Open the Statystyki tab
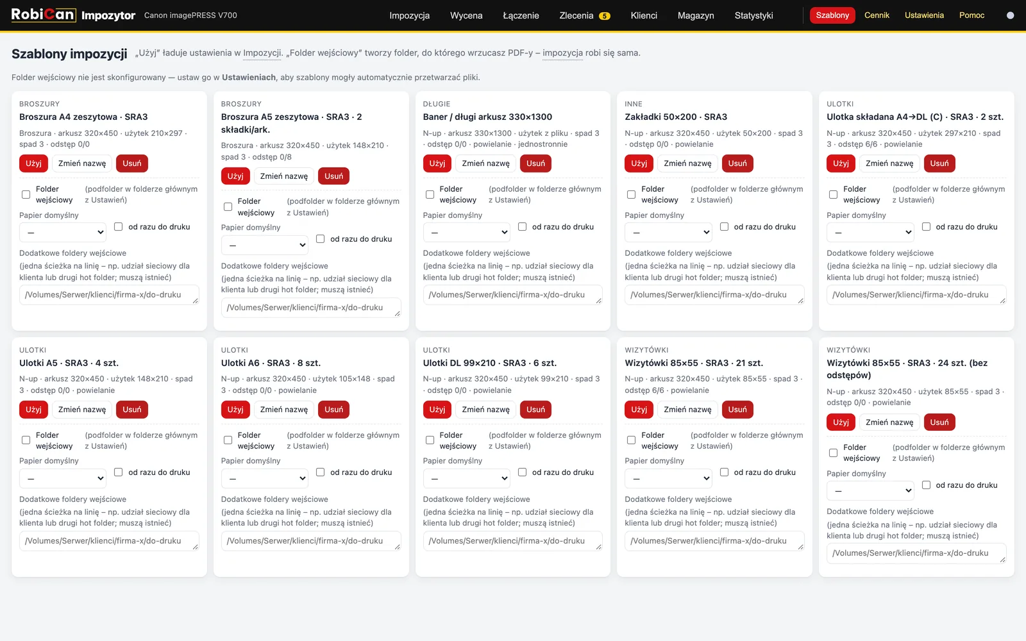 point(754,15)
